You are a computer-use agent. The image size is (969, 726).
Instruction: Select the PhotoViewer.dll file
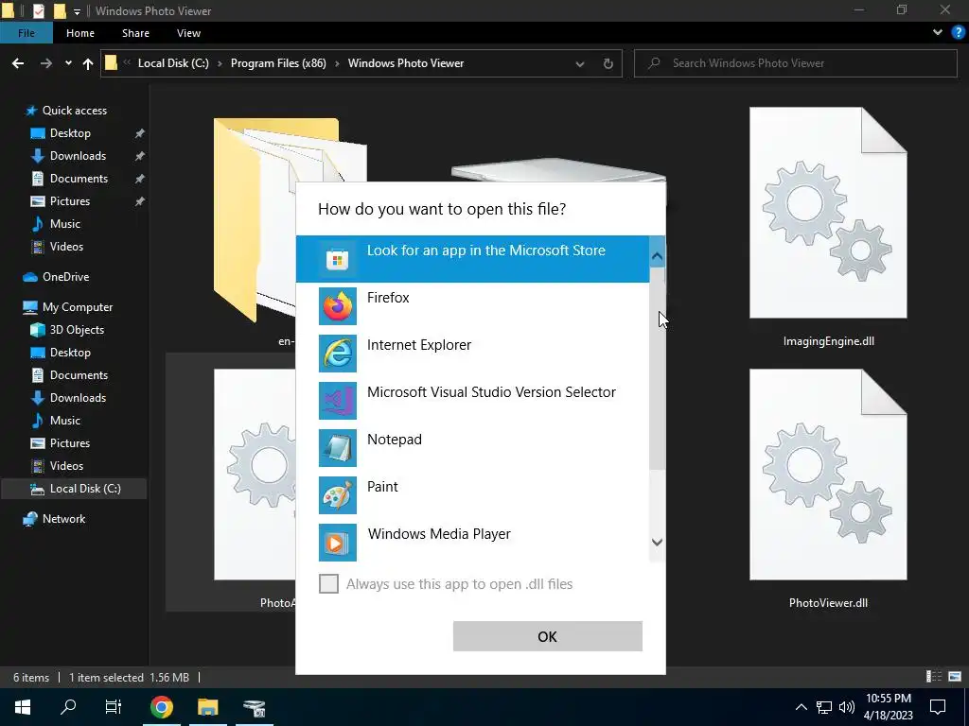[828, 489]
